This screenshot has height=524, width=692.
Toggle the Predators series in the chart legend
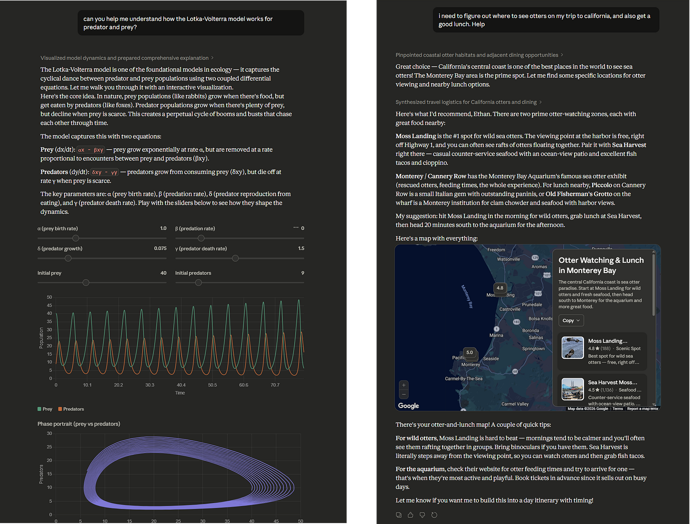coord(71,409)
